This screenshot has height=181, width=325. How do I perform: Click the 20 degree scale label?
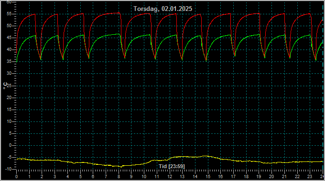click(x=9, y=98)
